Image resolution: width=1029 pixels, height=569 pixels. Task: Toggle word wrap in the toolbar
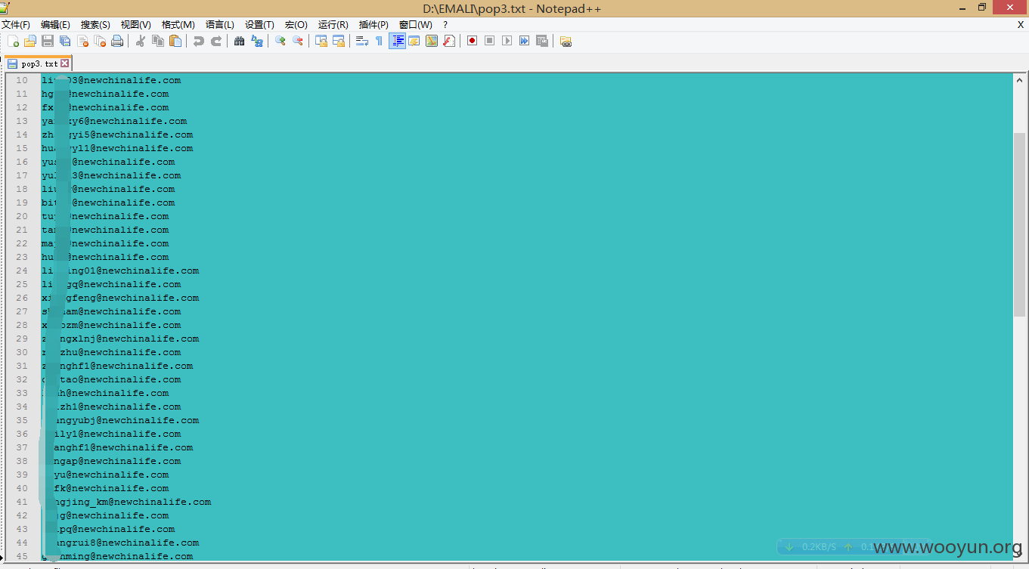click(361, 41)
